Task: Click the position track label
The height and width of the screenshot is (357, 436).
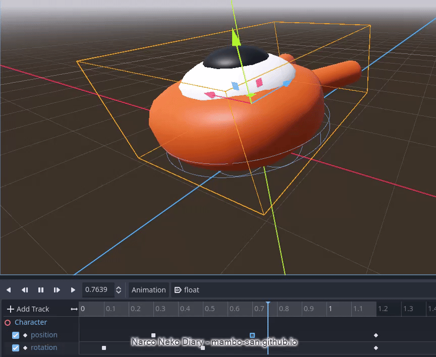Action: pos(44,335)
